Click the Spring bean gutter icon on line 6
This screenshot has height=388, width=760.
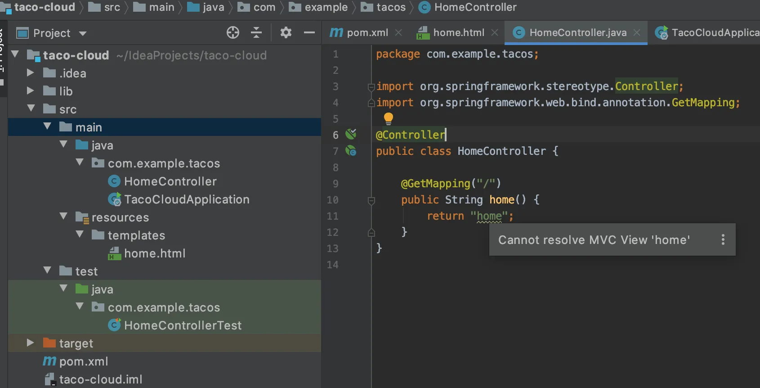coord(351,134)
